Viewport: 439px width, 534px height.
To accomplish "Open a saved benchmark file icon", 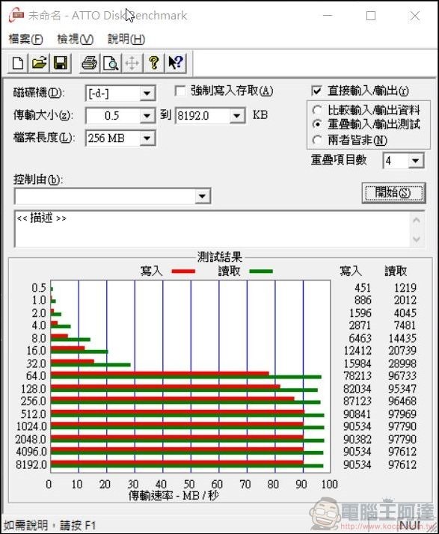I will tap(39, 63).
